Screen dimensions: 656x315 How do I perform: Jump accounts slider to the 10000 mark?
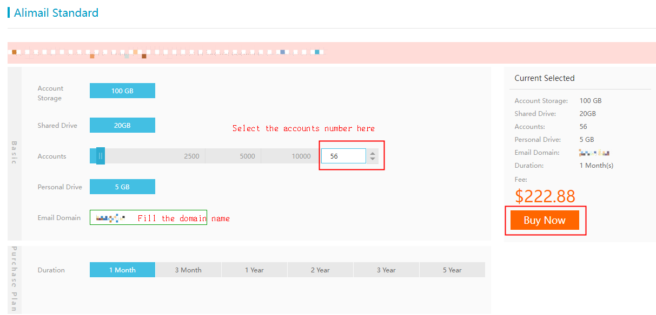pyautogui.click(x=301, y=156)
